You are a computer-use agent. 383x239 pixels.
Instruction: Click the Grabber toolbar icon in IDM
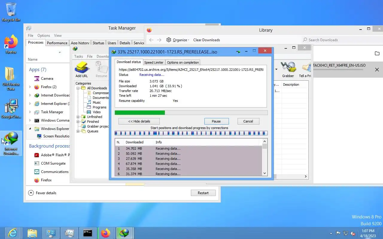coord(288,69)
